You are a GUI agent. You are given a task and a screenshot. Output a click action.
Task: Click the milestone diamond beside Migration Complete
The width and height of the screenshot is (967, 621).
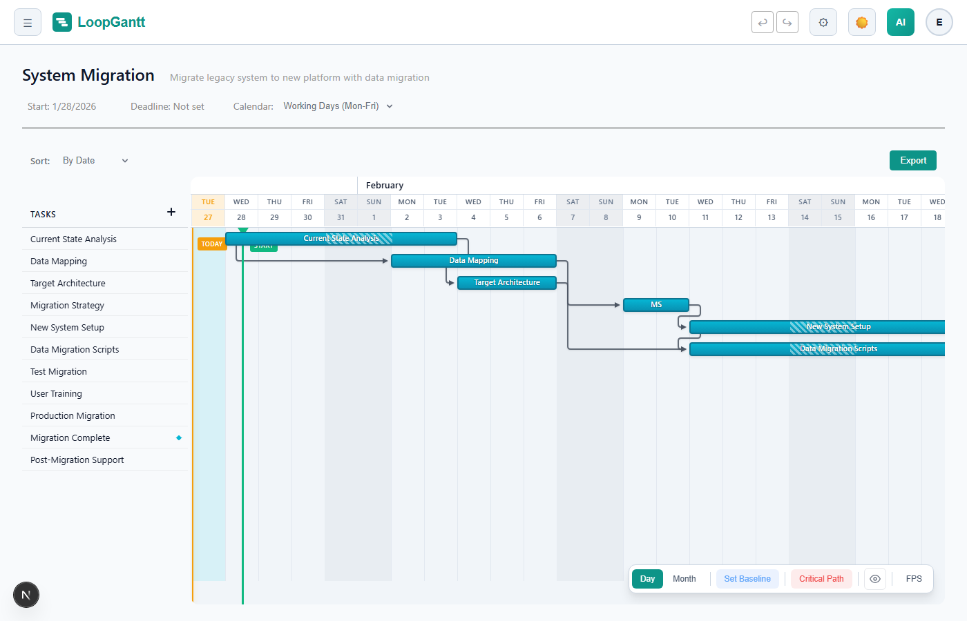tap(179, 437)
